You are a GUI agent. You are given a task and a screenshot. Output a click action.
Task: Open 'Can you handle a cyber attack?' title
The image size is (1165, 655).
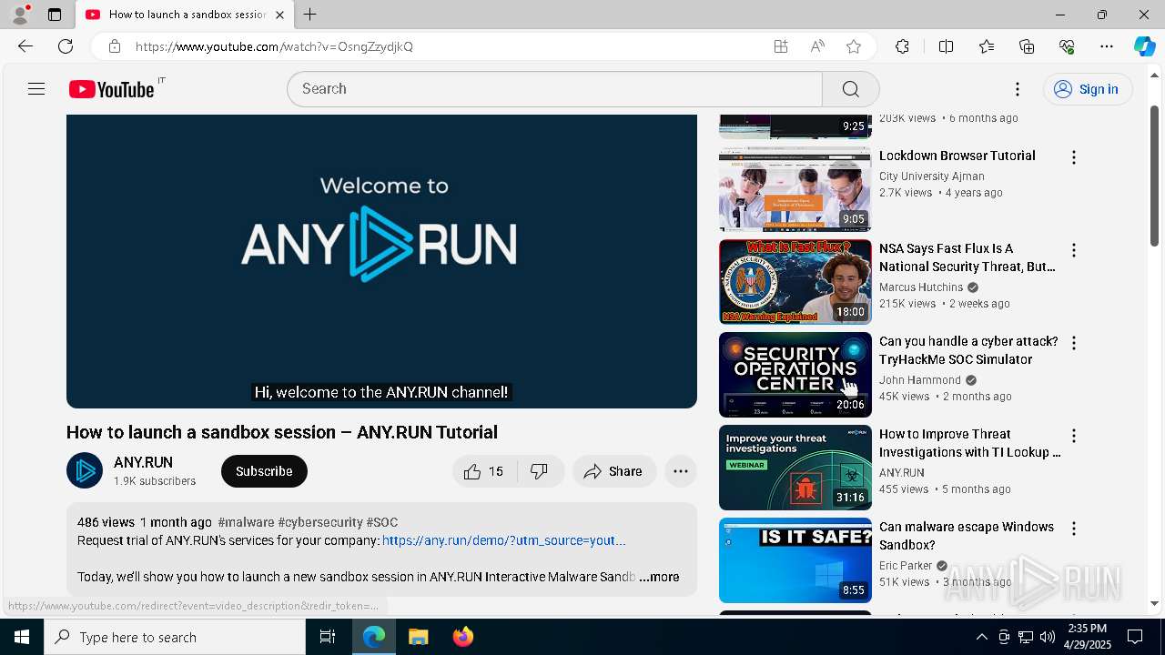point(968,350)
